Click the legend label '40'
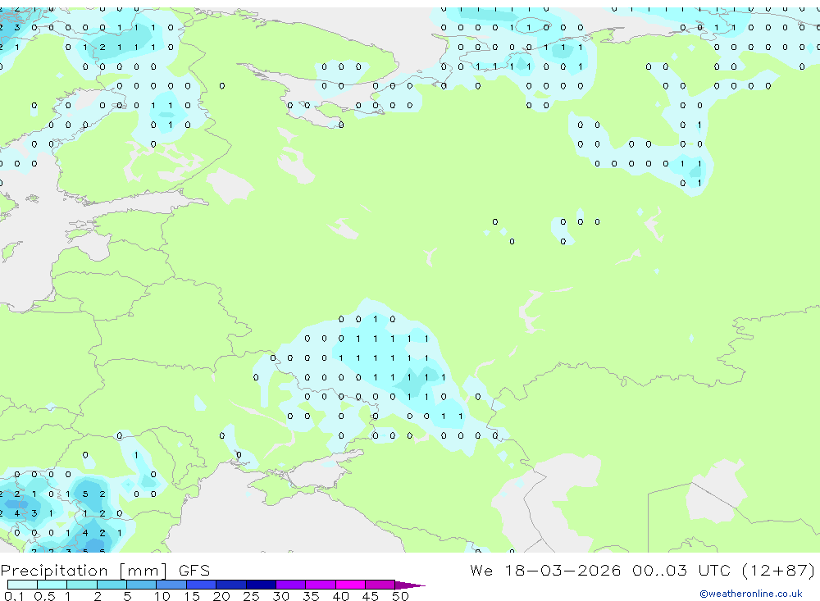This screenshot has width=820, height=601. [340, 596]
